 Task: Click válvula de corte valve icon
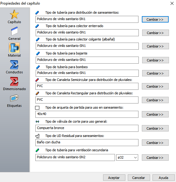pyautogui.click(x=38, y=121)
